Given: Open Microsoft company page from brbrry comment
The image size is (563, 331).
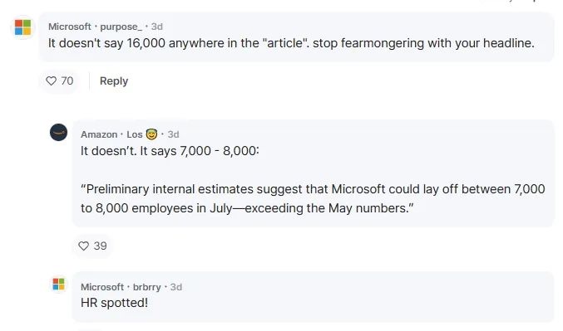Looking at the screenshot, I should click(102, 287).
